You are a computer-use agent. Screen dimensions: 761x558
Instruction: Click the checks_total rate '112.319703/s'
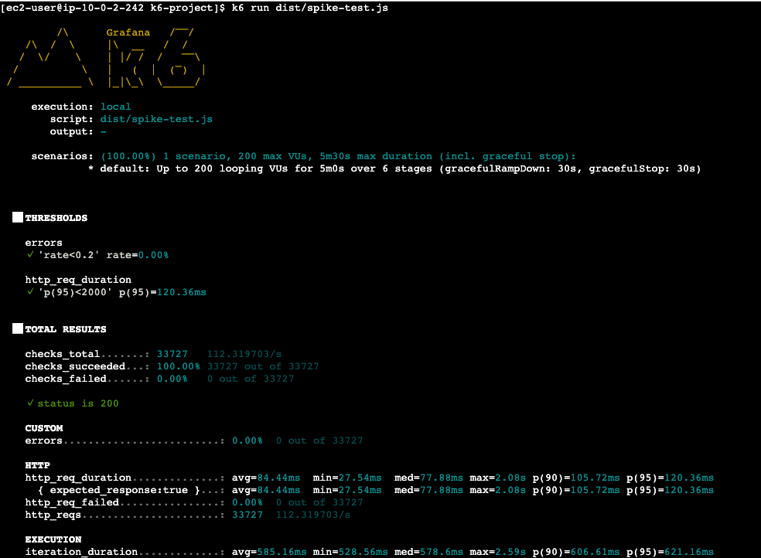coord(244,354)
